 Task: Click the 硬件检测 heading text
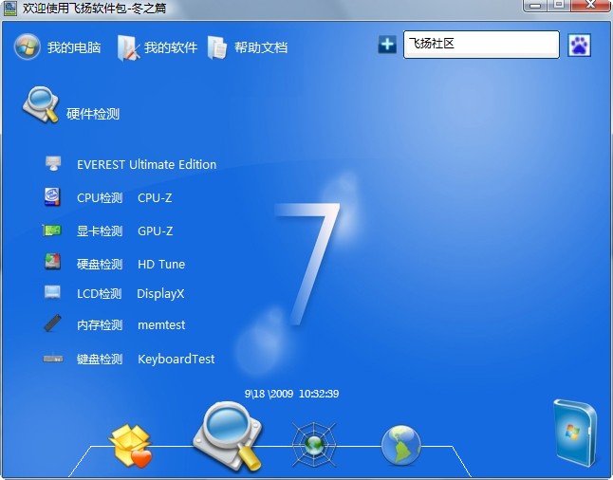coord(93,114)
